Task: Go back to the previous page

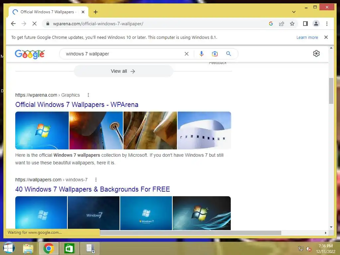Action: 13,24
